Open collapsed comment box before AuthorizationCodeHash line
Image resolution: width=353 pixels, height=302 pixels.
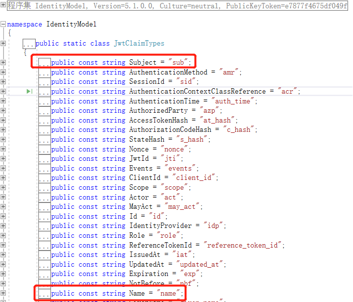click(44, 130)
